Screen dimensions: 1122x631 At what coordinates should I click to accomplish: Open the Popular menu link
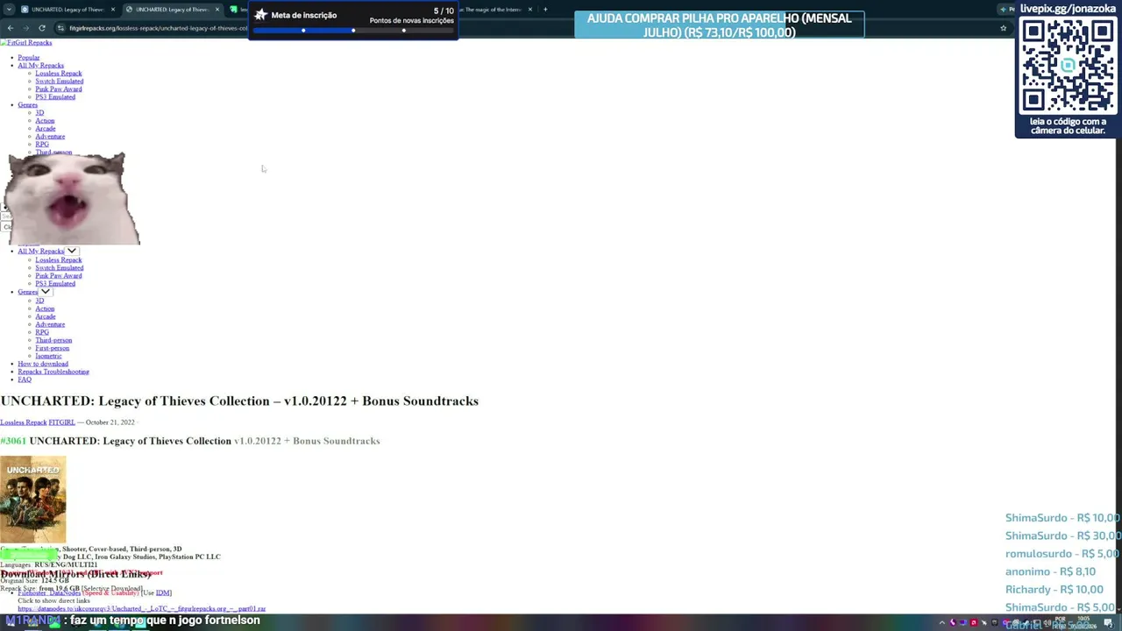pyautogui.click(x=29, y=58)
